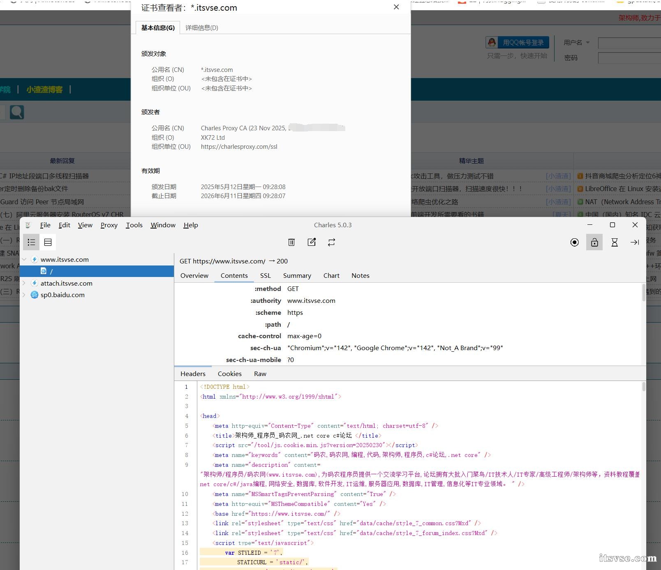Collapse the www.itsvse.com tree node
Screen dimensions: 661x570
pos(24,260)
